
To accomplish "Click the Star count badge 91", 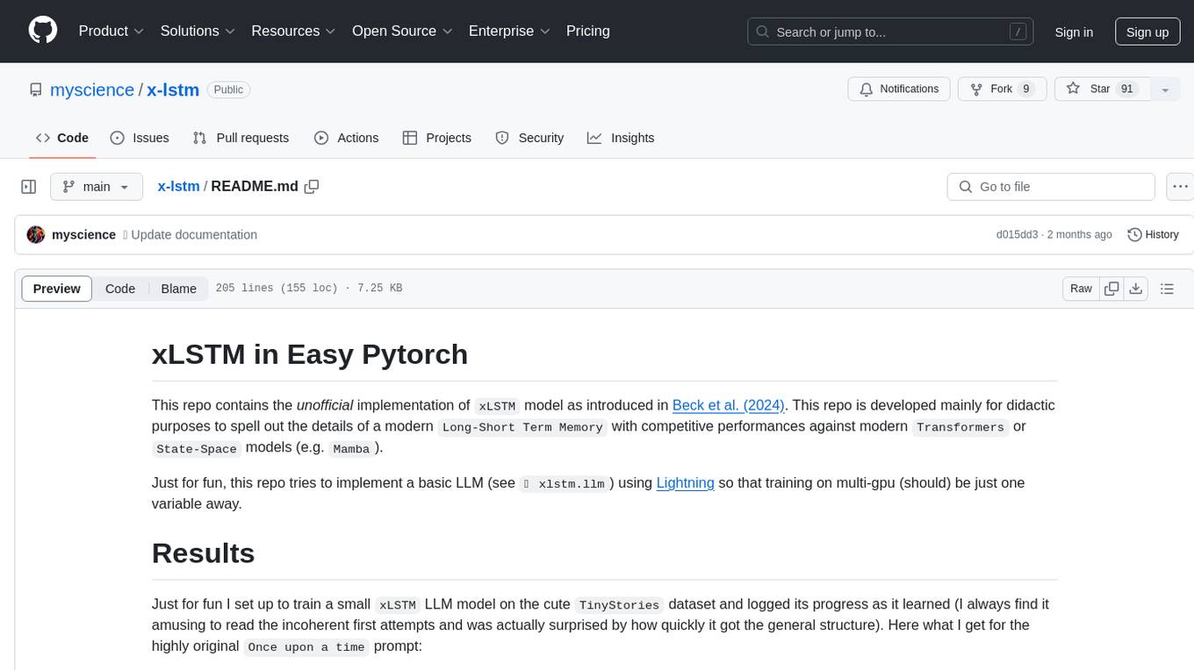I will coord(1127,89).
